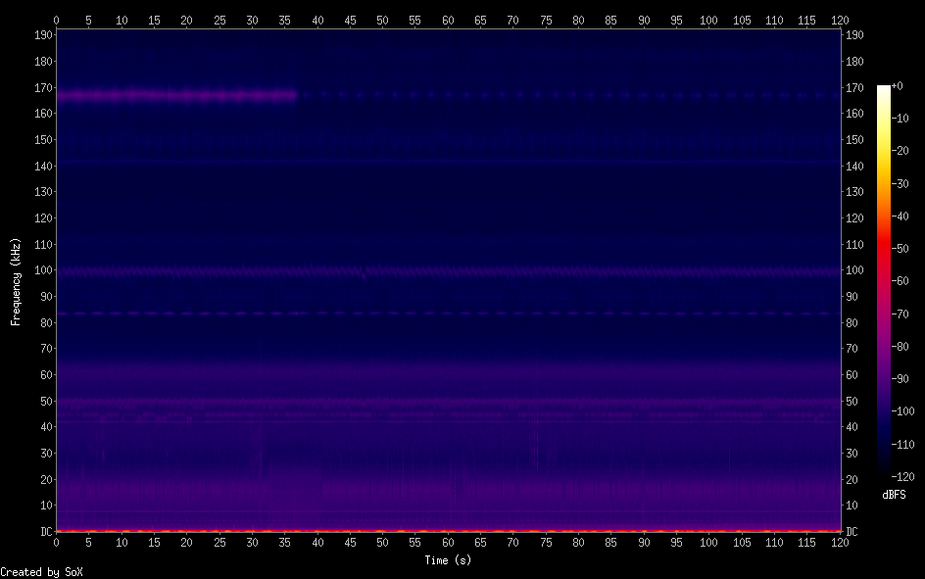925x579 pixels.
Task: Click the white top of the dBFS color bar
Action: pyautogui.click(x=884, y=90)
